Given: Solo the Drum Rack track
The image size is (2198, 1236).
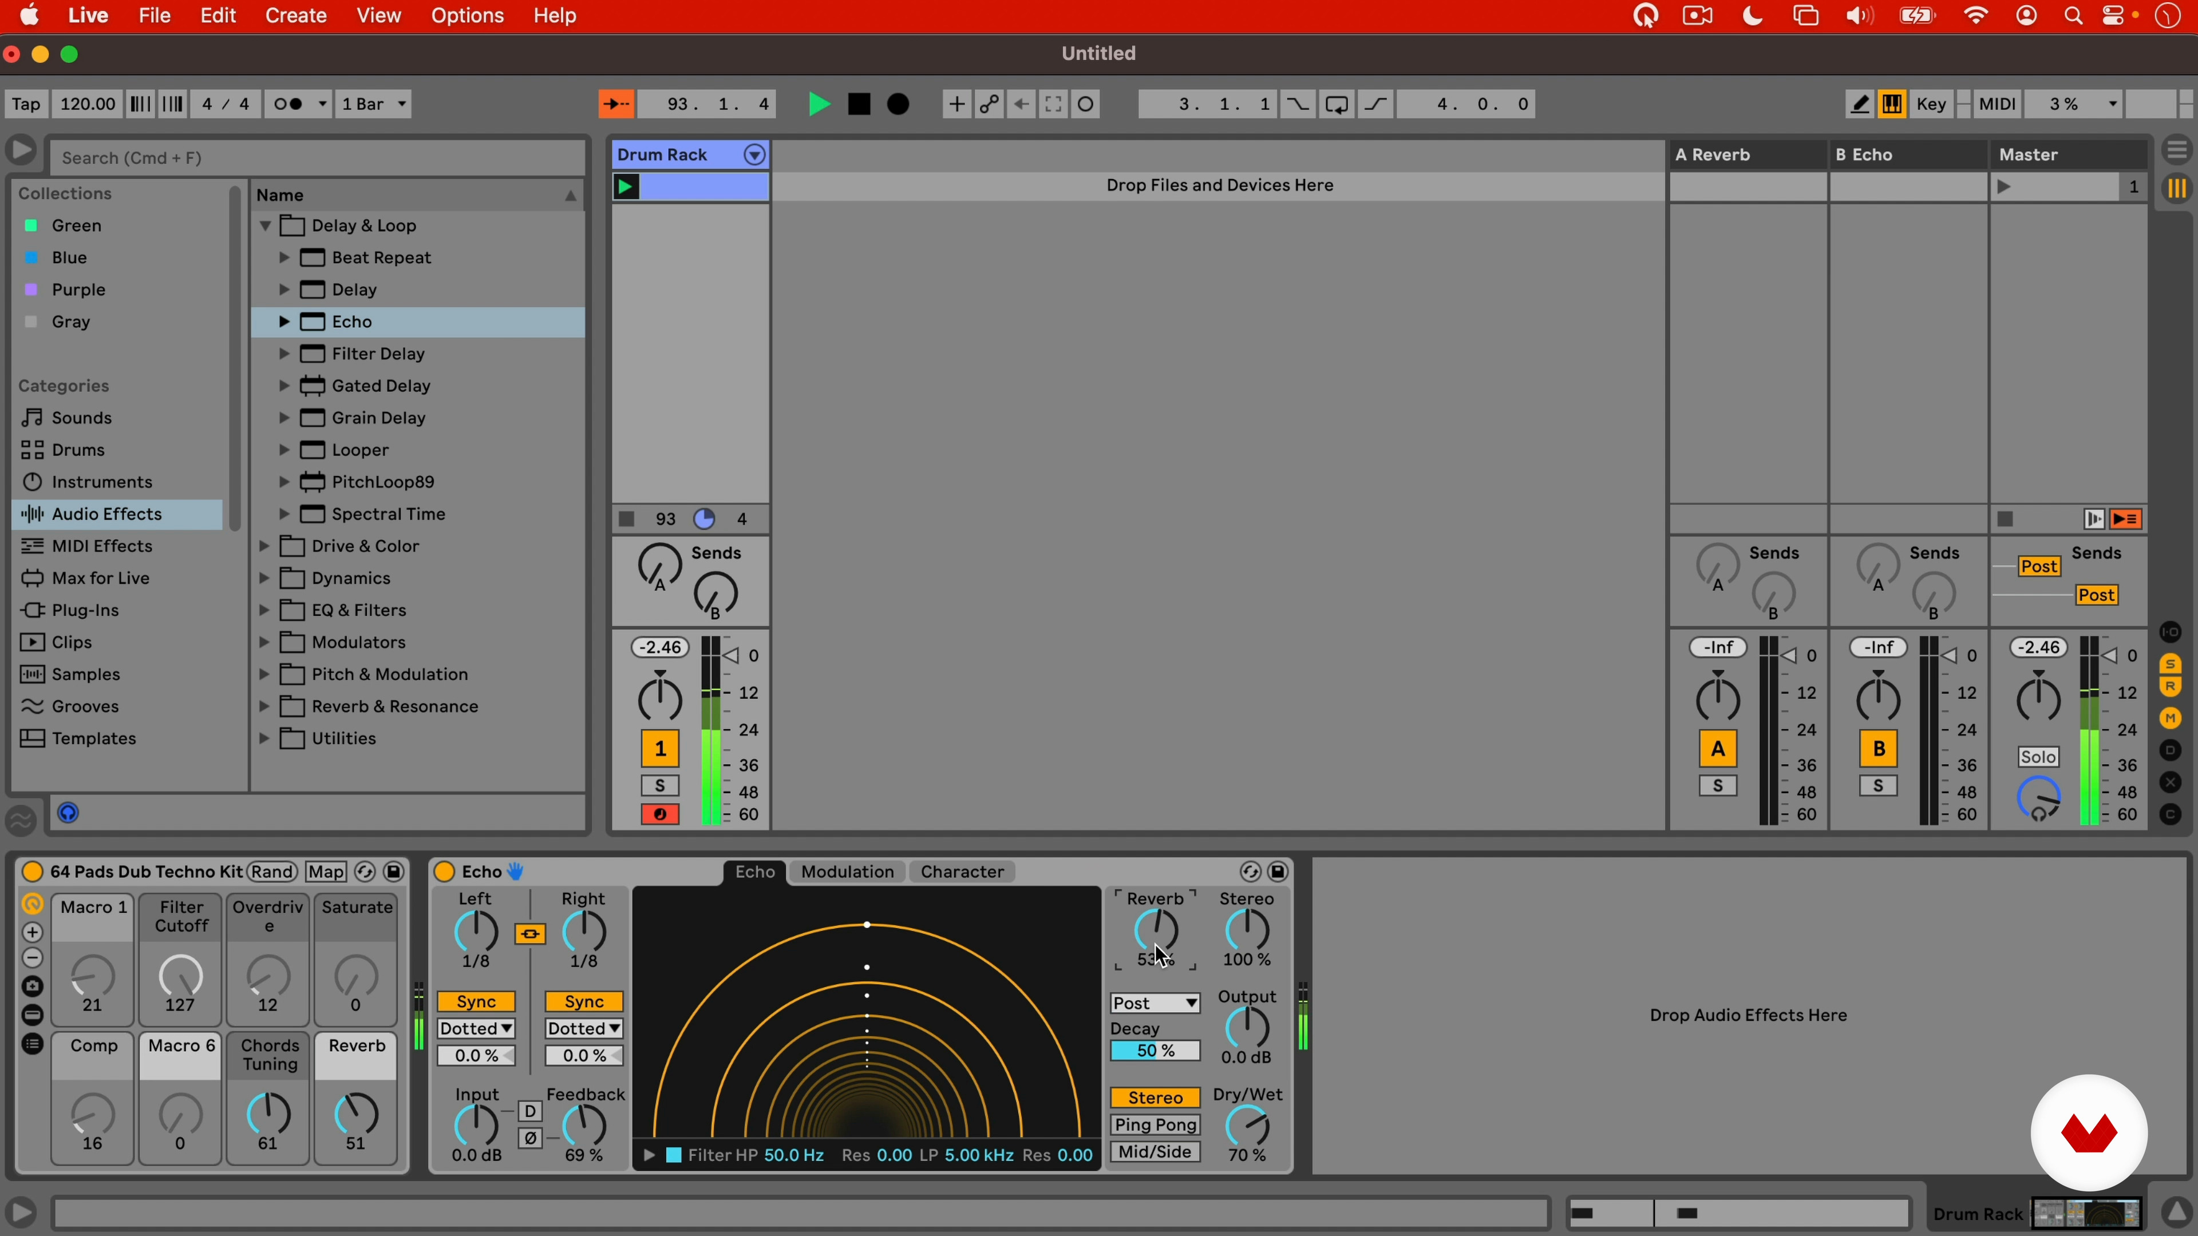Looking at the screenshot, I should (x=659, y=786).
